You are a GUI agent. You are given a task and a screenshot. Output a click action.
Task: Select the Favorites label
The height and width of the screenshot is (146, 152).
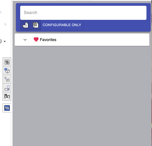(x=48, y=40)
